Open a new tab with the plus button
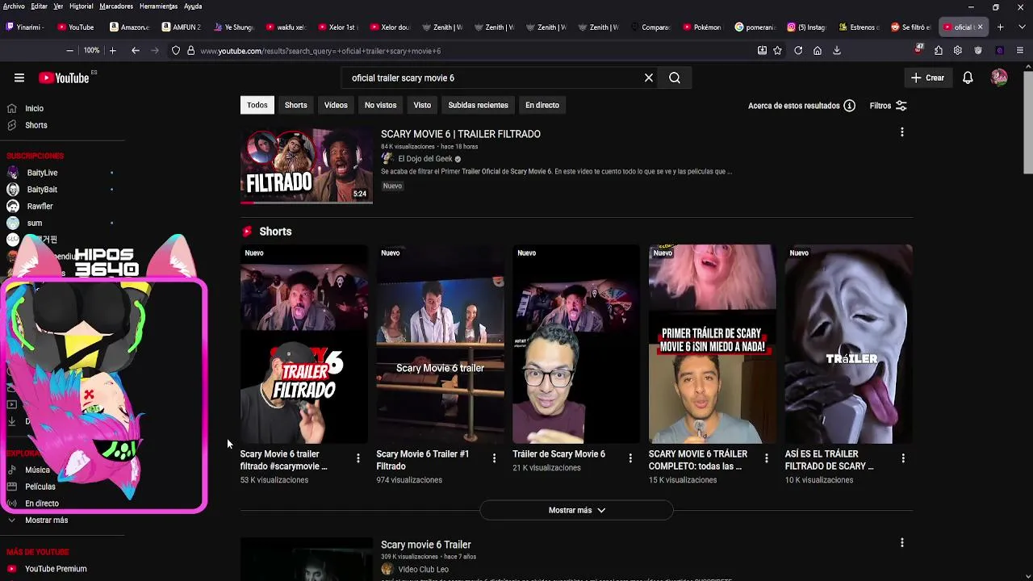The height and width of the screenshot is (581, 1033). point(1000,27)
